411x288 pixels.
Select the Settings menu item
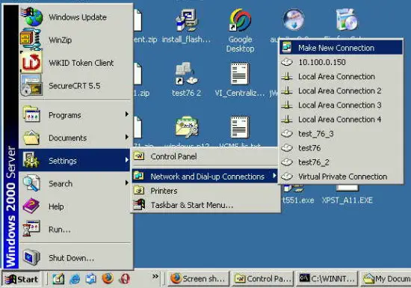[75, 160]
